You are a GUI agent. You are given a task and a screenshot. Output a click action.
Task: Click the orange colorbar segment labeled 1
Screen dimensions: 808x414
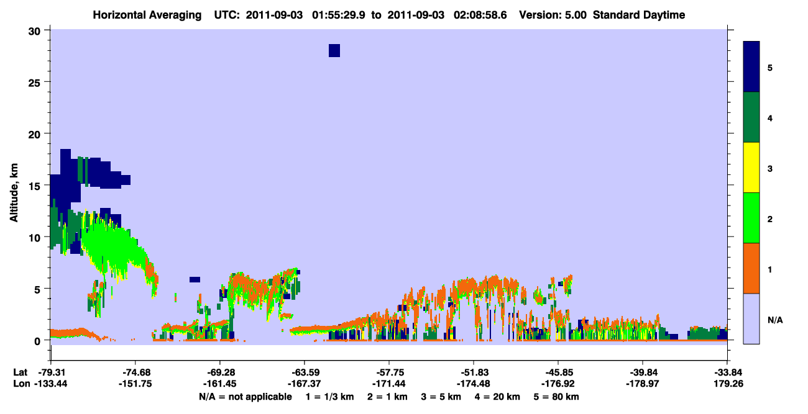[x=751, y=268]
